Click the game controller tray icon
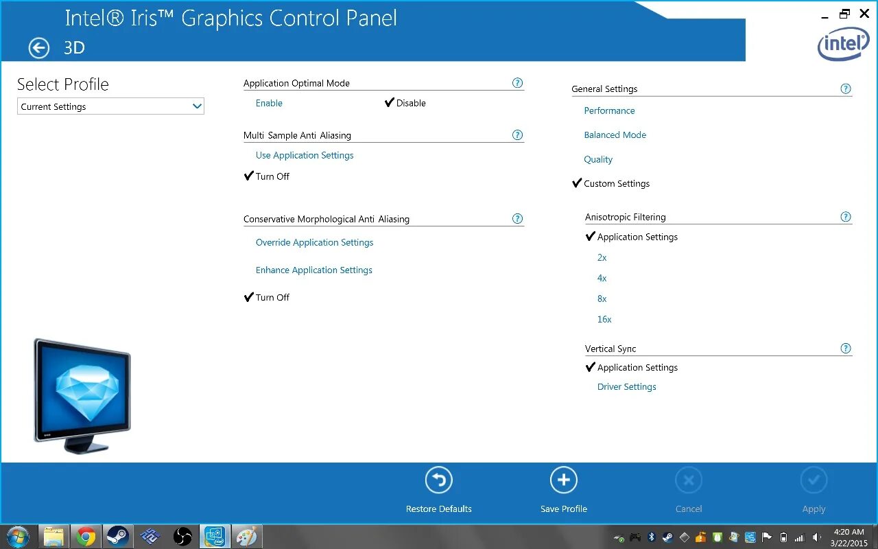Viewport: 878px width, 549px height. tap(635, 537)
